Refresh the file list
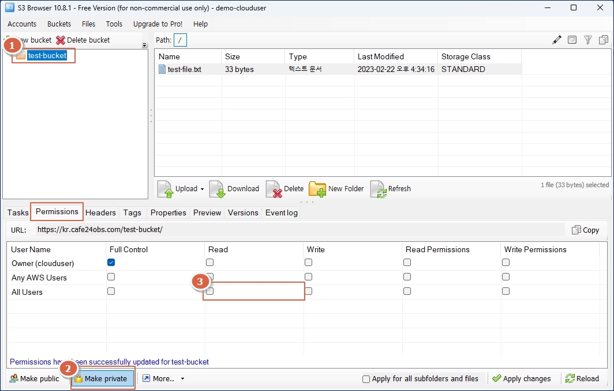The width and height of the screenshot is (614, 391). (391, 189)
